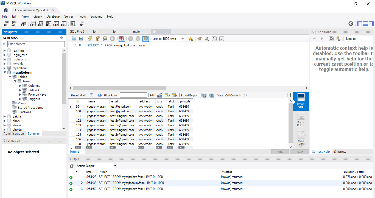
Task: Open the Snippets tab
Action: pyautogui.click(x=340, y=152)
